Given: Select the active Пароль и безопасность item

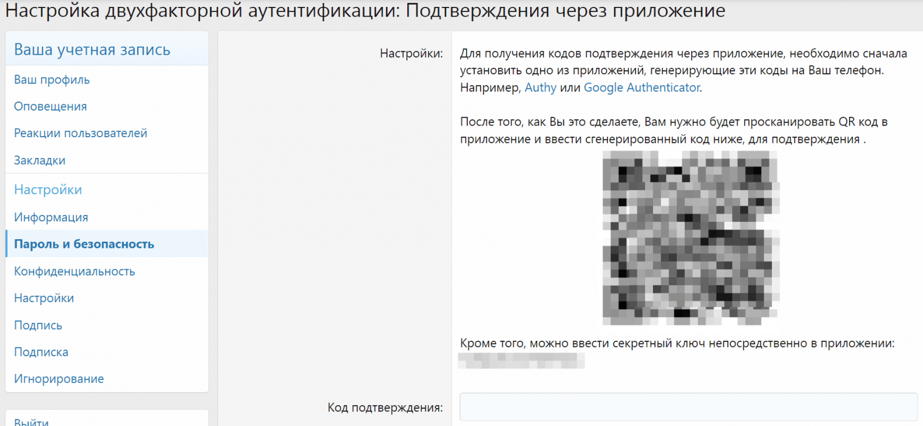Looking at the screenshot, I should tap(84, 244).
